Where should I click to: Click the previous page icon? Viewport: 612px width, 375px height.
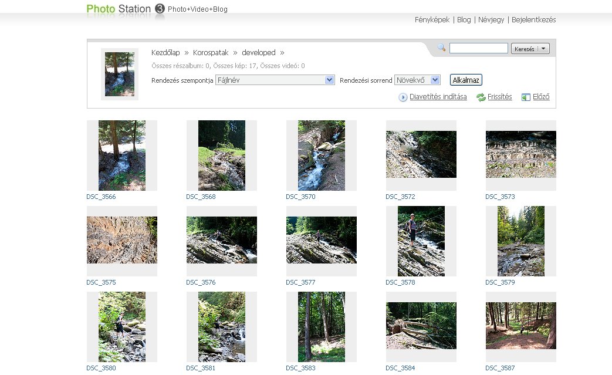pyautogui.click(x=526, y=97)
